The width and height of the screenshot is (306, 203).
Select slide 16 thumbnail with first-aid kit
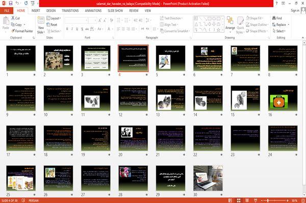283,98
